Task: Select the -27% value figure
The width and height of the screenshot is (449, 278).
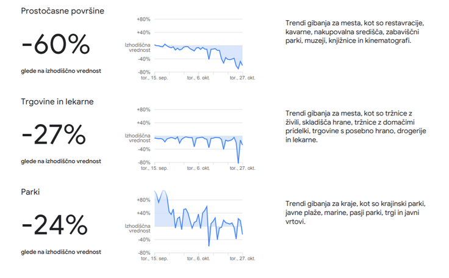Action: click(x=54, y=134)
